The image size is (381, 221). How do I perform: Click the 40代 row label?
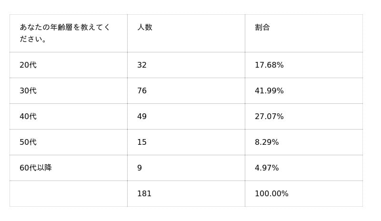pyautogui.click(x=28, y=117)
